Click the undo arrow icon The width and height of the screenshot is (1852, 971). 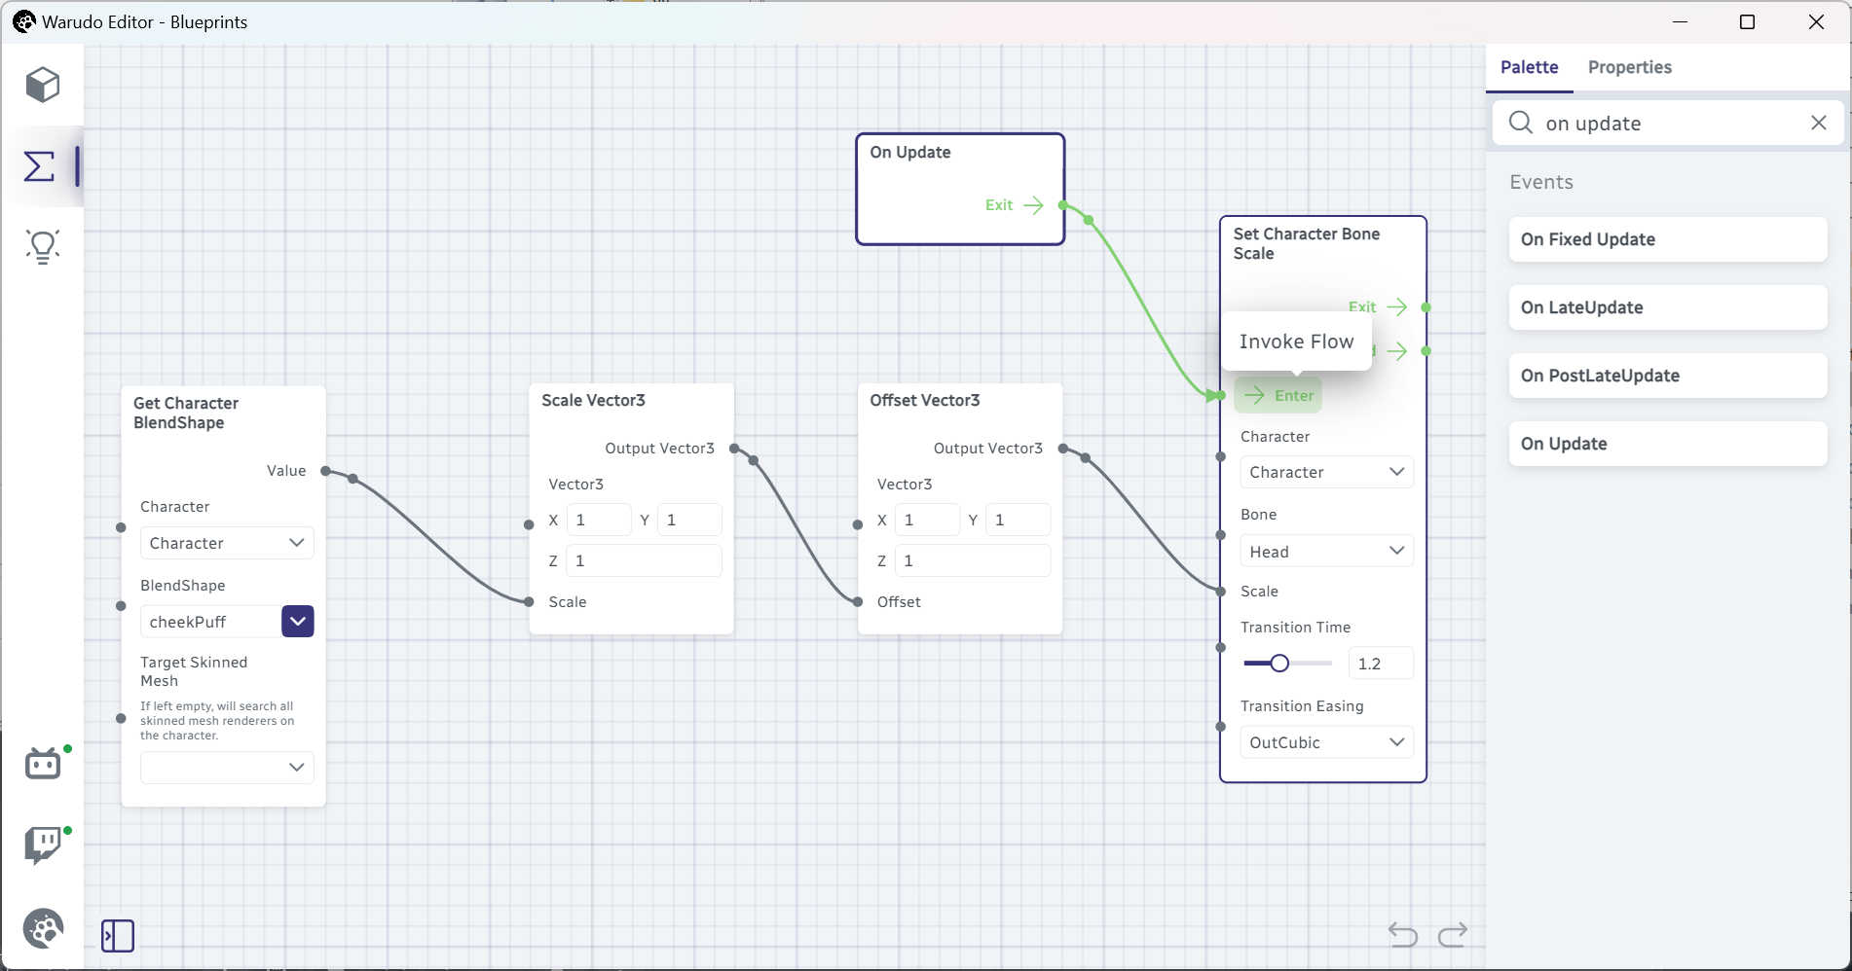point(1403,935)
